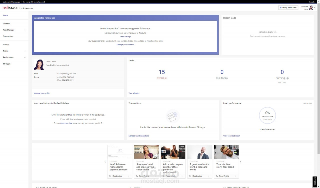Click Mobile (604) 244-5660 number
This screenshot has height=188, width=320.
(x=65, y=77)
